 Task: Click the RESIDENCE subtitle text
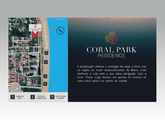pyautogui.click(x=112, y=55)
